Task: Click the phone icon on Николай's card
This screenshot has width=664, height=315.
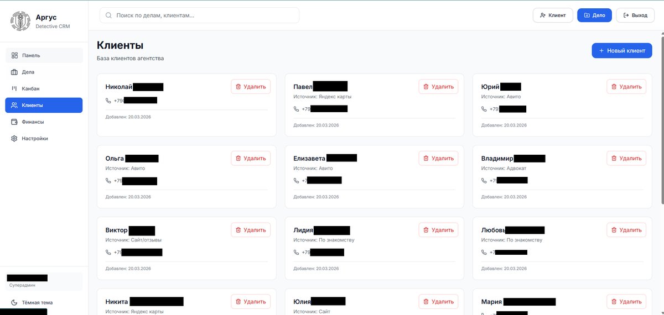Action: point(108,101)
